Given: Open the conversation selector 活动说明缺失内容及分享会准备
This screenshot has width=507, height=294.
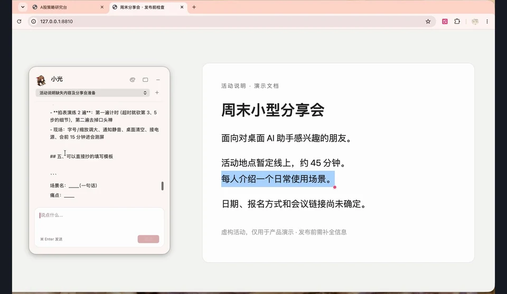Looking at the screenshot, I should 92,93.
